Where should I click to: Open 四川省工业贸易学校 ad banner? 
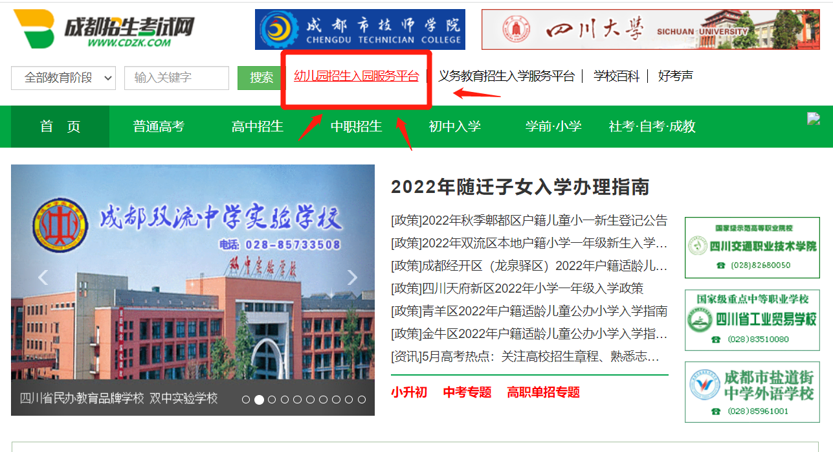click(752, 320)
